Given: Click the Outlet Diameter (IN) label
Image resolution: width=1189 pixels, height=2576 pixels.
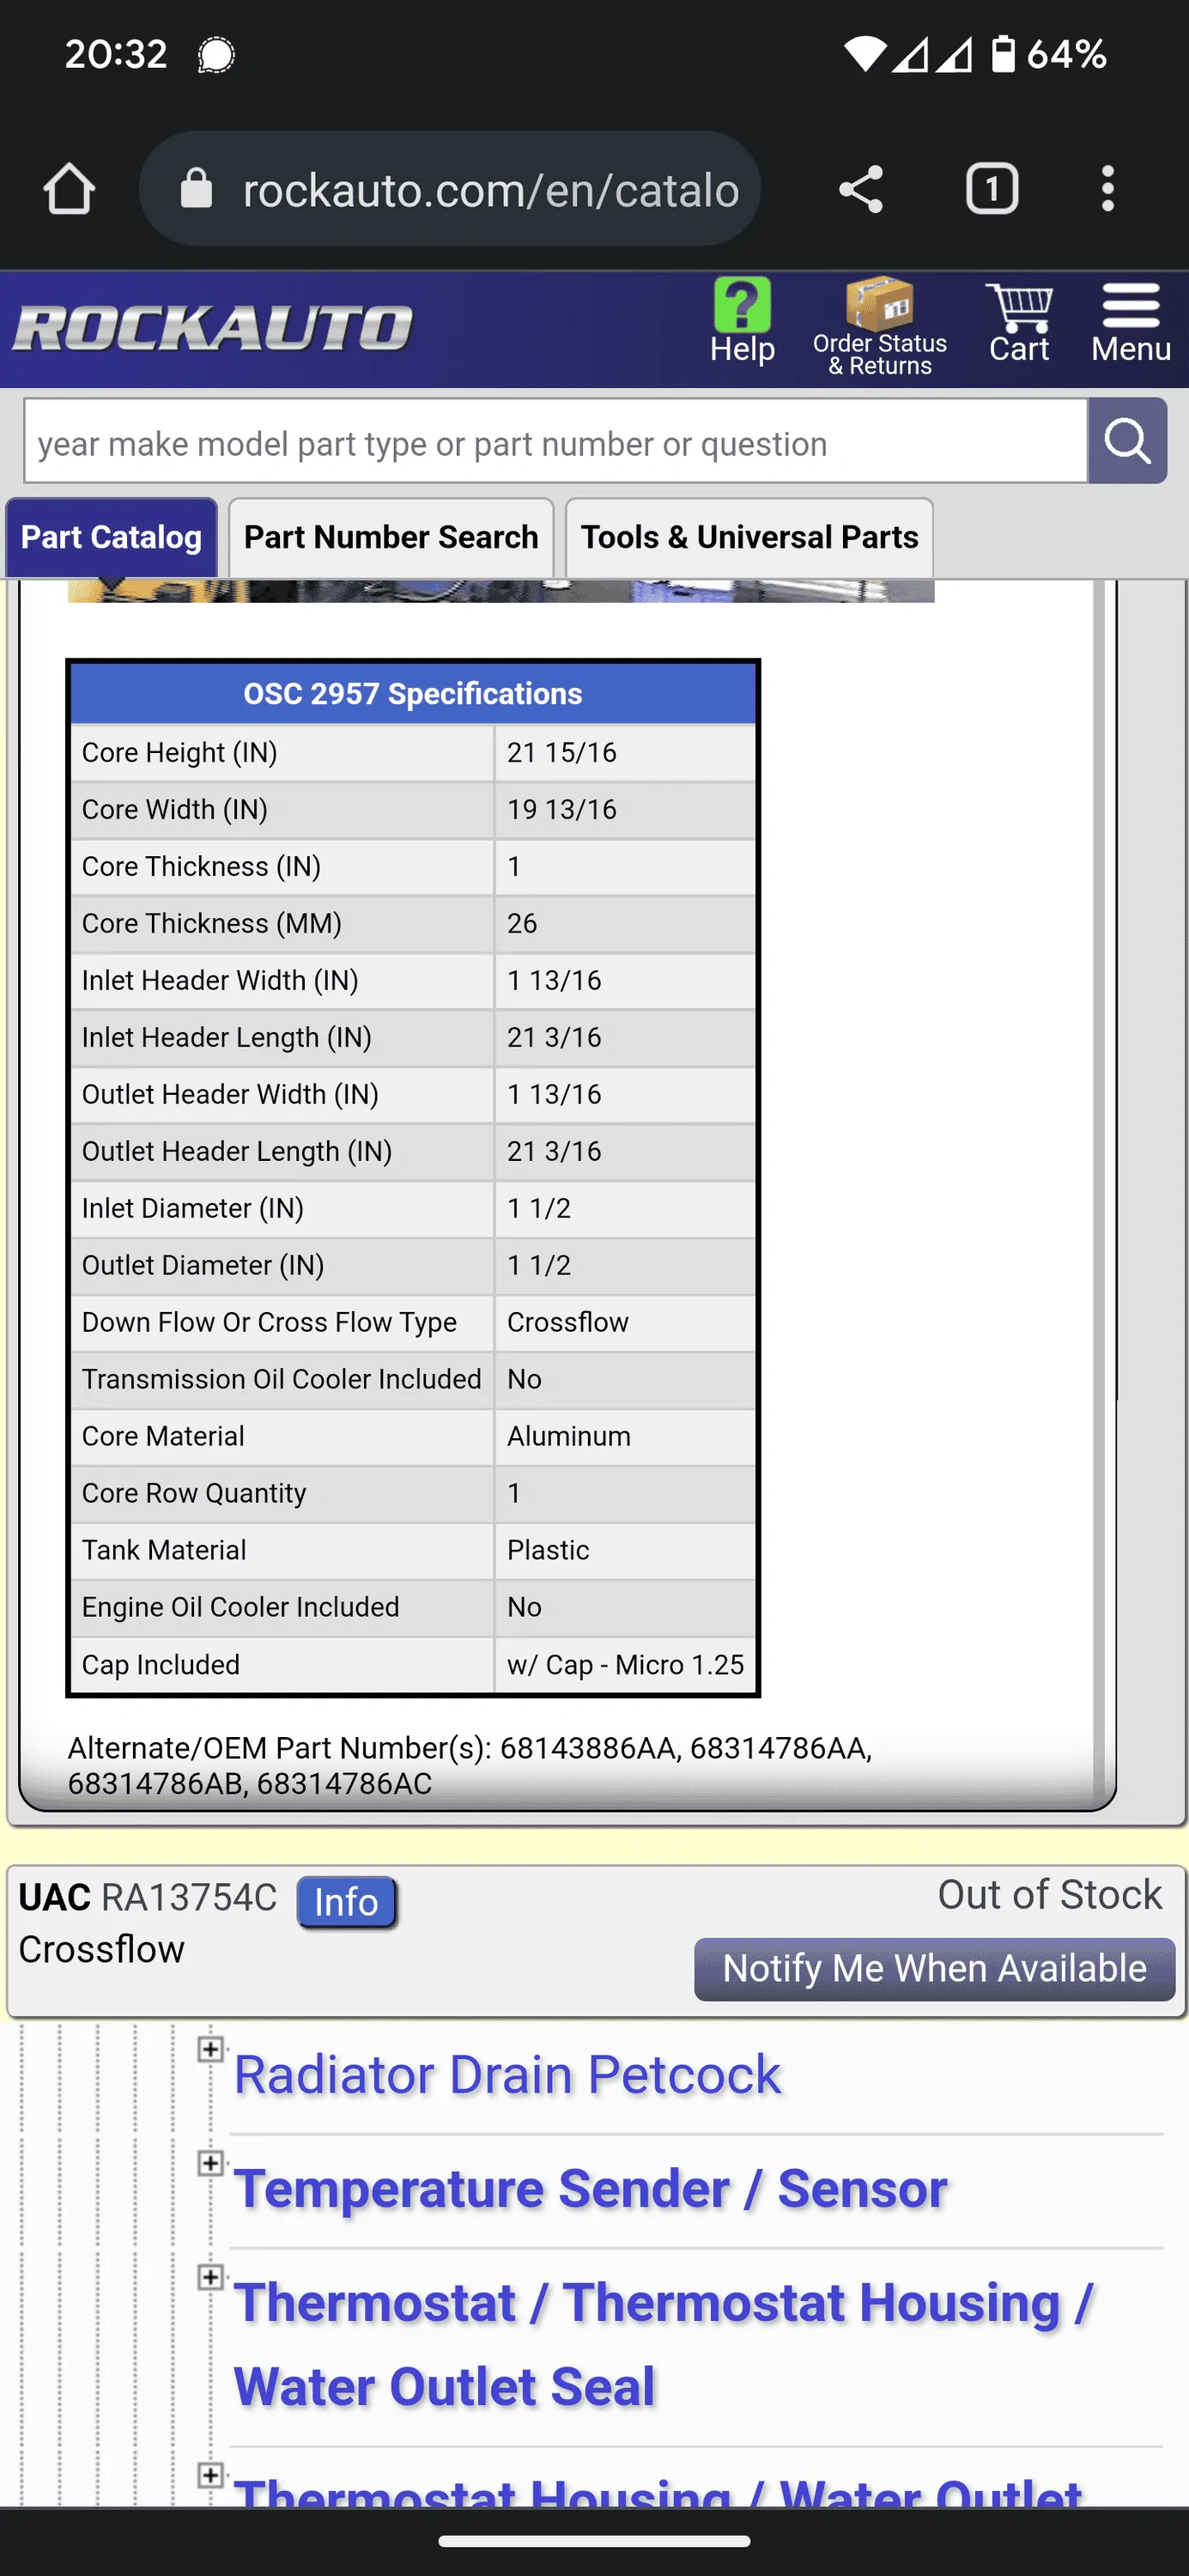Looking at the screenshot, I should click(203, 1265).
